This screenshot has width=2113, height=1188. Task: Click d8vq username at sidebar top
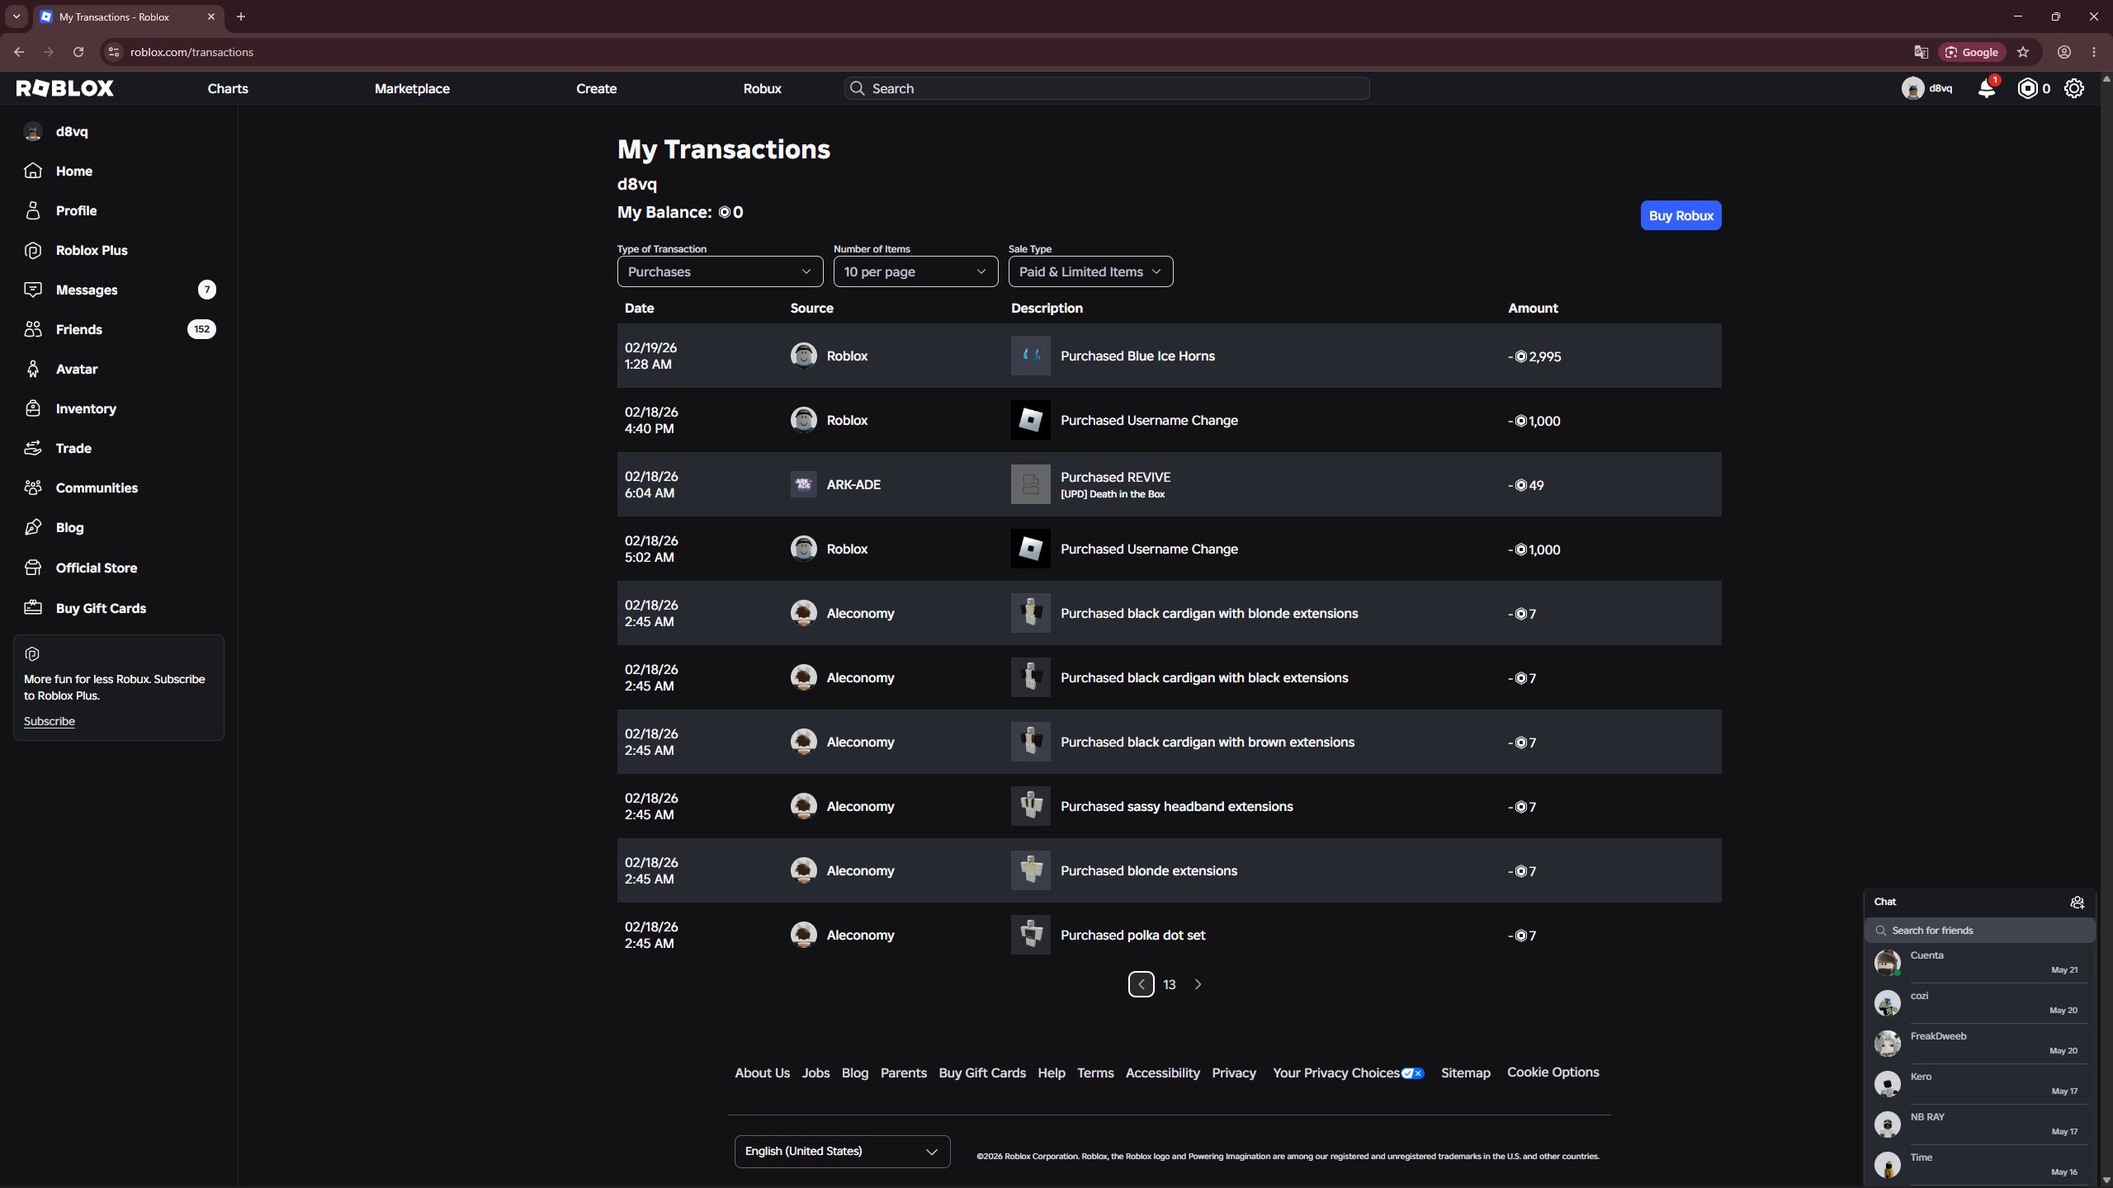(72, 131)
